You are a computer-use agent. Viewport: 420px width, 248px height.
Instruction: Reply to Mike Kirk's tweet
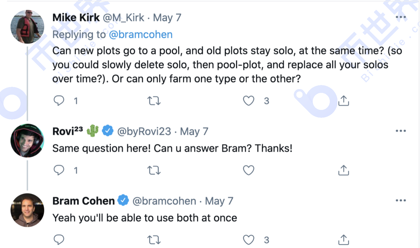tap(59, 101)
